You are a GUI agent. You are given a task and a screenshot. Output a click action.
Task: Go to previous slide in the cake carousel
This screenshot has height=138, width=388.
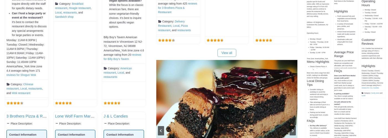(161, 131)
